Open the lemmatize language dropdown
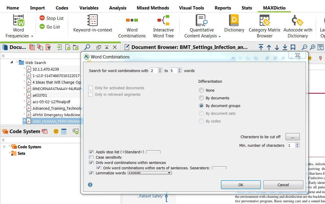The width and height of the screenshot is (325, 204). click(150, 173)
